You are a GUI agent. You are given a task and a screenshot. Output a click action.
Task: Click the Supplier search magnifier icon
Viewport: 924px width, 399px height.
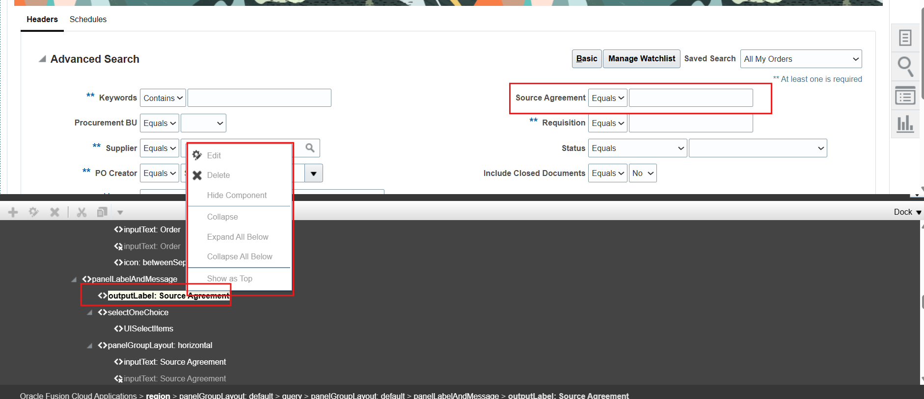click(310, 148)
